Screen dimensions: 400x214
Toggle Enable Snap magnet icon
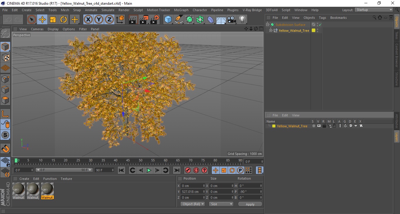(x=5, y=148)
